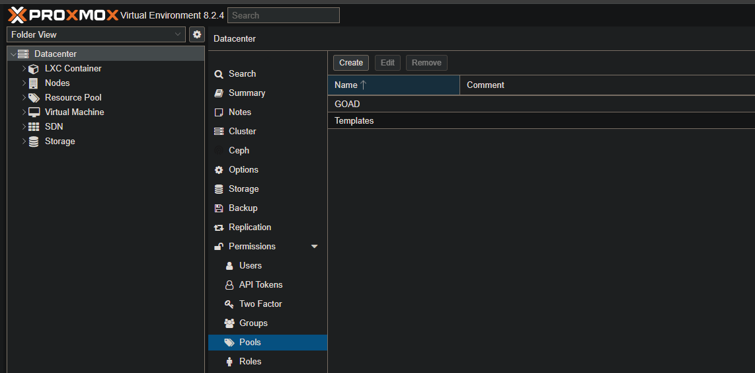Click the Virtual Machine monitor icon
755x373 pixels.
tap(34, 112)
